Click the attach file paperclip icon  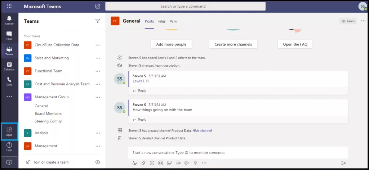coord(143,163)
